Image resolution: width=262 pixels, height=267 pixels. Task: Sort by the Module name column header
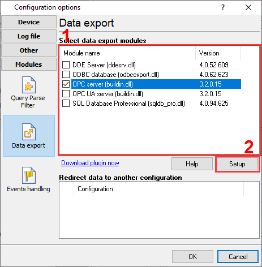(128, 53)
